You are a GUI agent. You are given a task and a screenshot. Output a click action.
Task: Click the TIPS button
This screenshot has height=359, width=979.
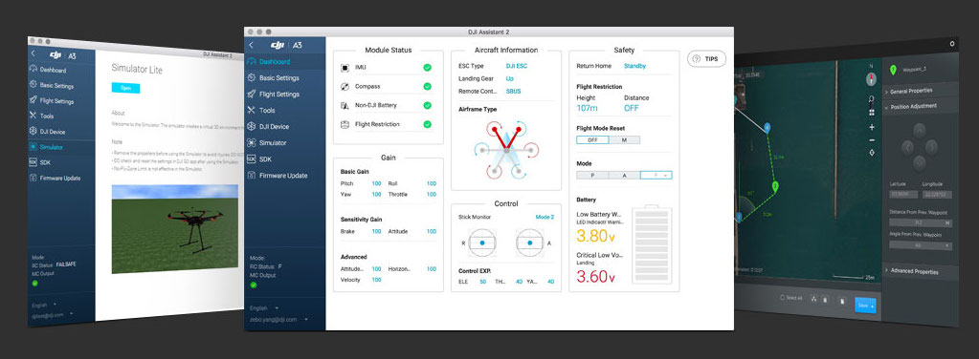707,59
